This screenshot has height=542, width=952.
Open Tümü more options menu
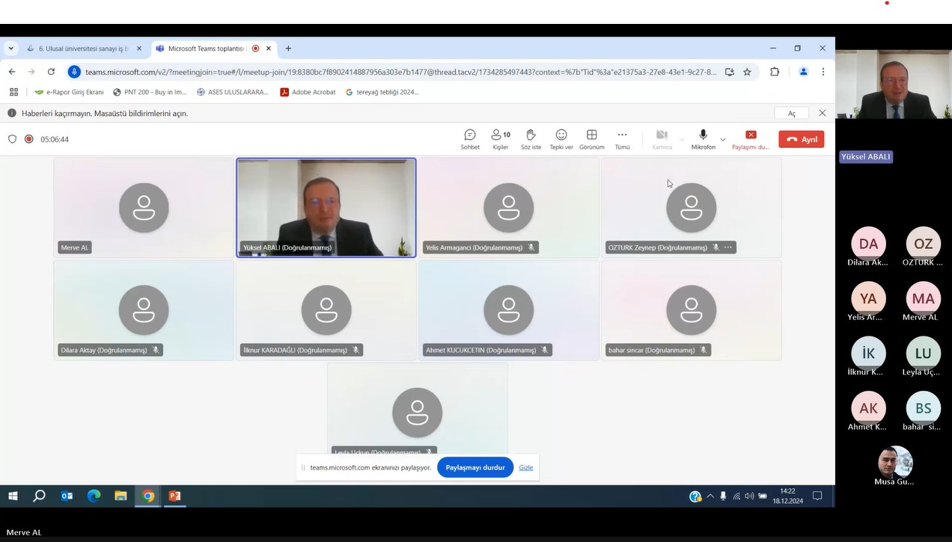(x=622, y=138)
